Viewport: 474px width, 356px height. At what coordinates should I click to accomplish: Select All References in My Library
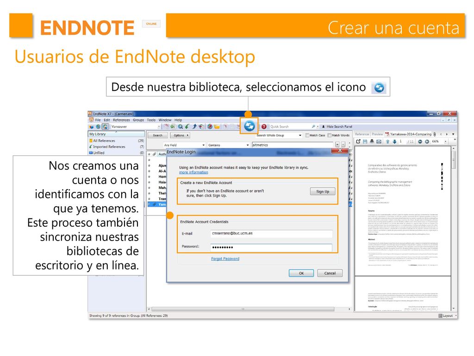(x=116, y=141)
